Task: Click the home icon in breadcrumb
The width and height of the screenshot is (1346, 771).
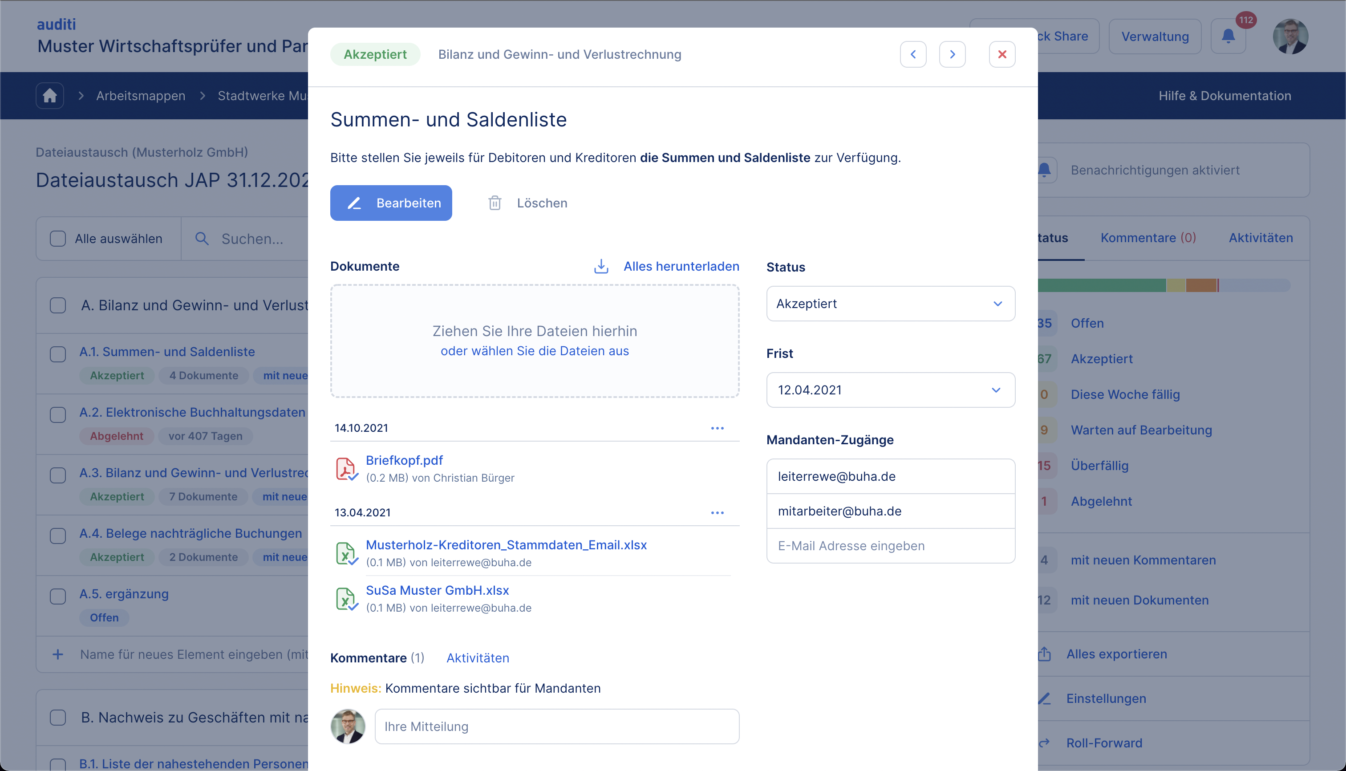Action: (50, 96)
